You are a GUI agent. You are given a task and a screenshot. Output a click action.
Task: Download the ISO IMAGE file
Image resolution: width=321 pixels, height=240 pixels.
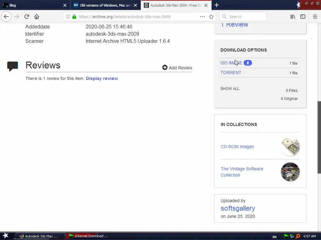pos(231,63)
